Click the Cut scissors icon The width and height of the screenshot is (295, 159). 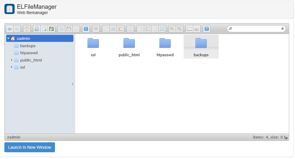113,29
